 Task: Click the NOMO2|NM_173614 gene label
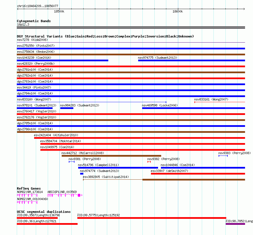pos(30,192)
